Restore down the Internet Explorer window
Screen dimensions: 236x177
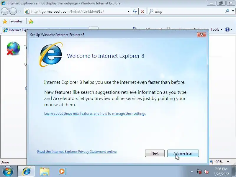tap(221, 3)
